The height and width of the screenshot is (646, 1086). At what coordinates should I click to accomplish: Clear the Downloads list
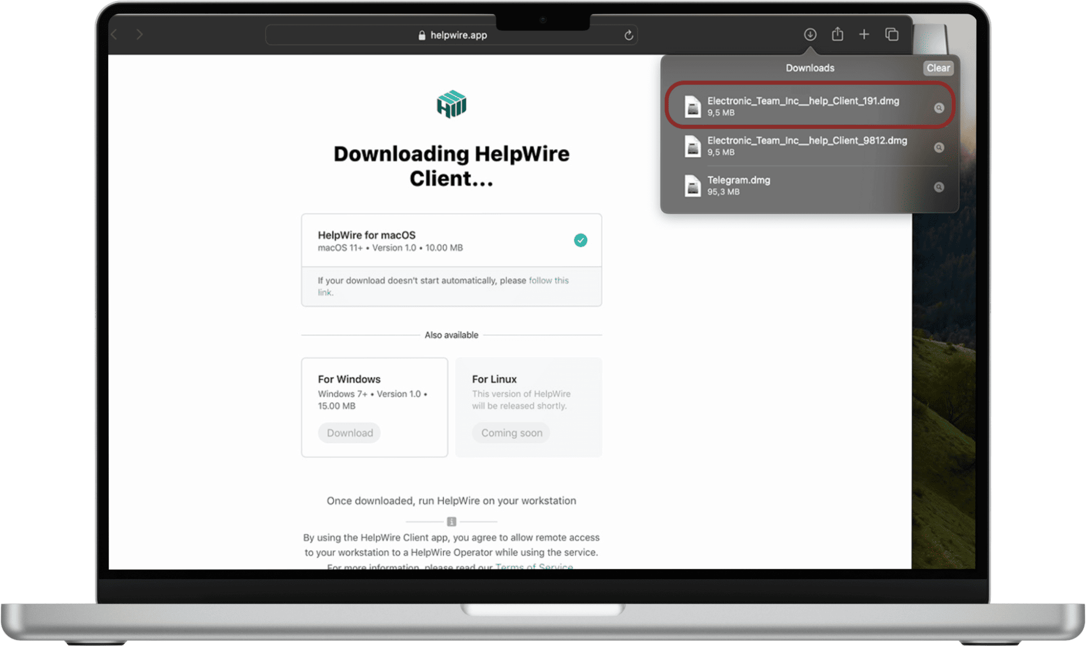(938, 68)
